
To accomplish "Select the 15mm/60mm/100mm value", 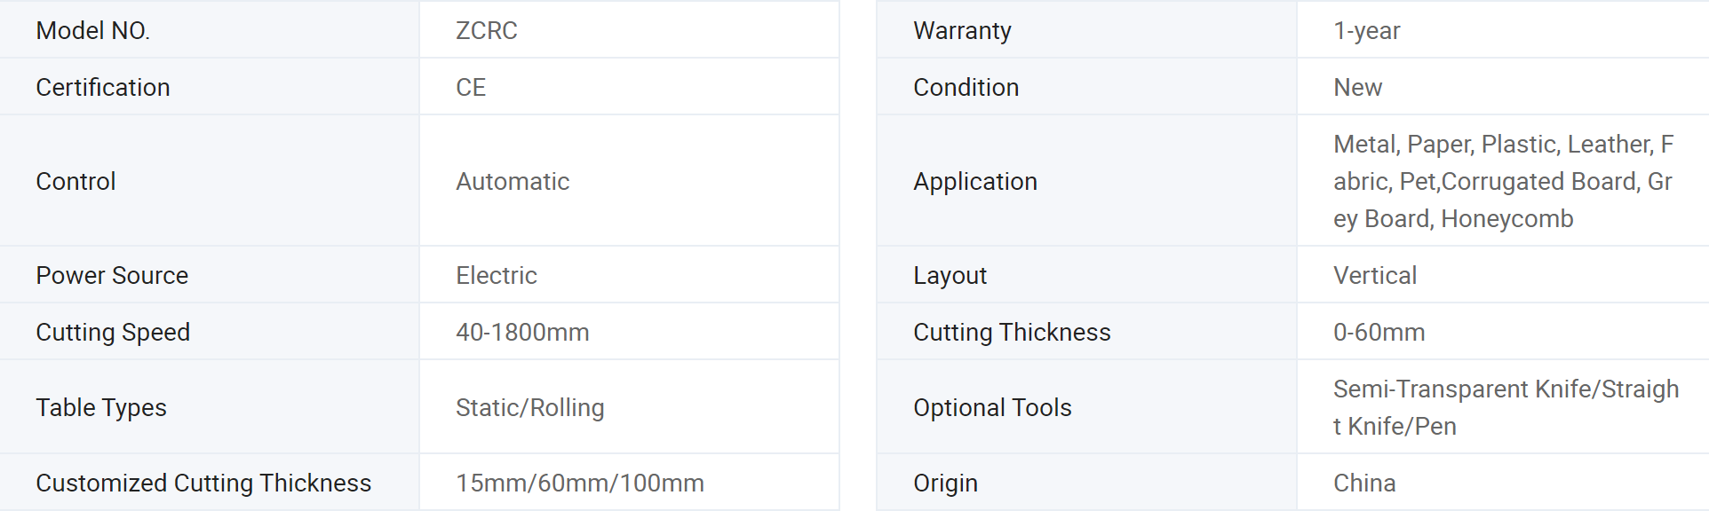I will (x=579, y=483).
